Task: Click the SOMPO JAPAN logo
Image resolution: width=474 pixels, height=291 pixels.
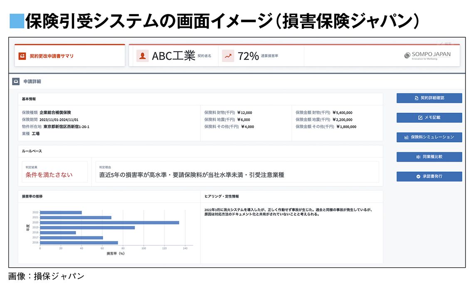Action: tap(427, 55)
